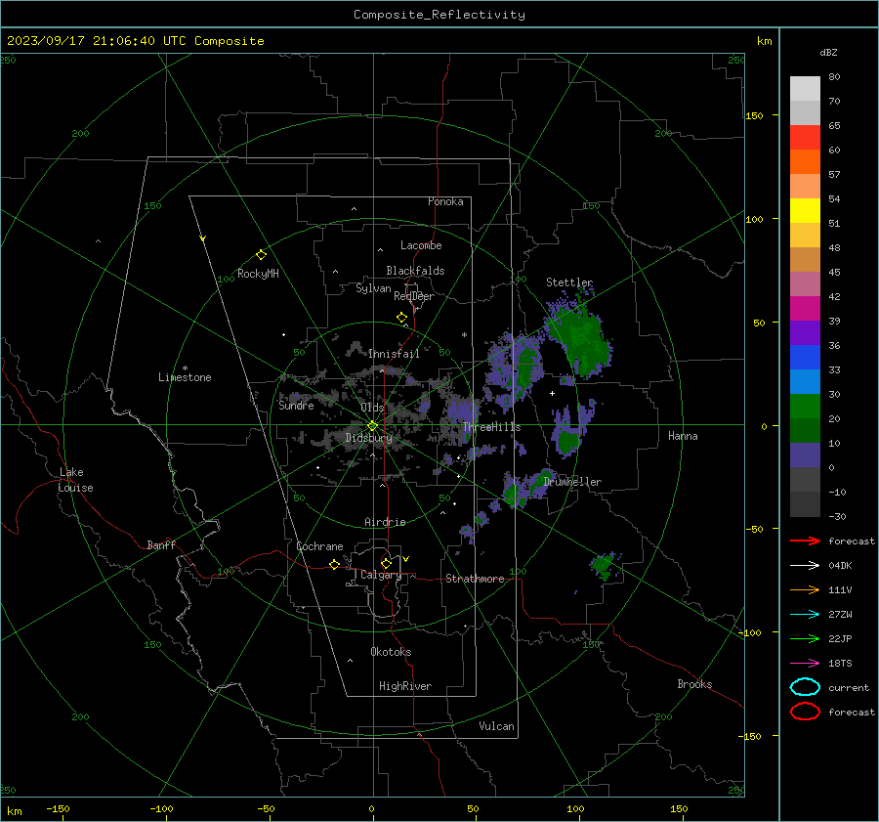Click the Sundre label
The image size is (879, 822).
[x=296, y=406]
